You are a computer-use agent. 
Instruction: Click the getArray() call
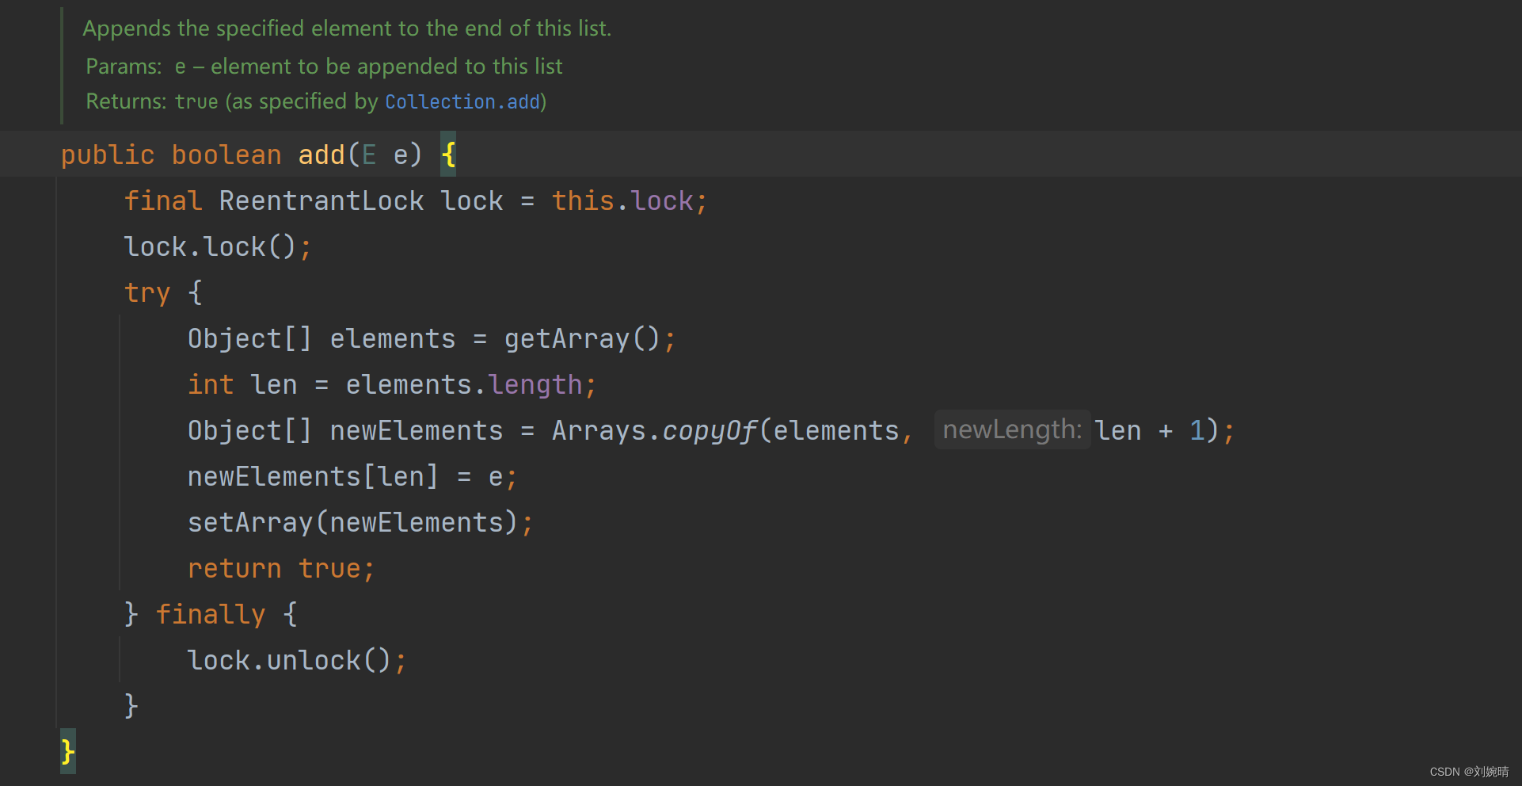[x=582, y=339]
